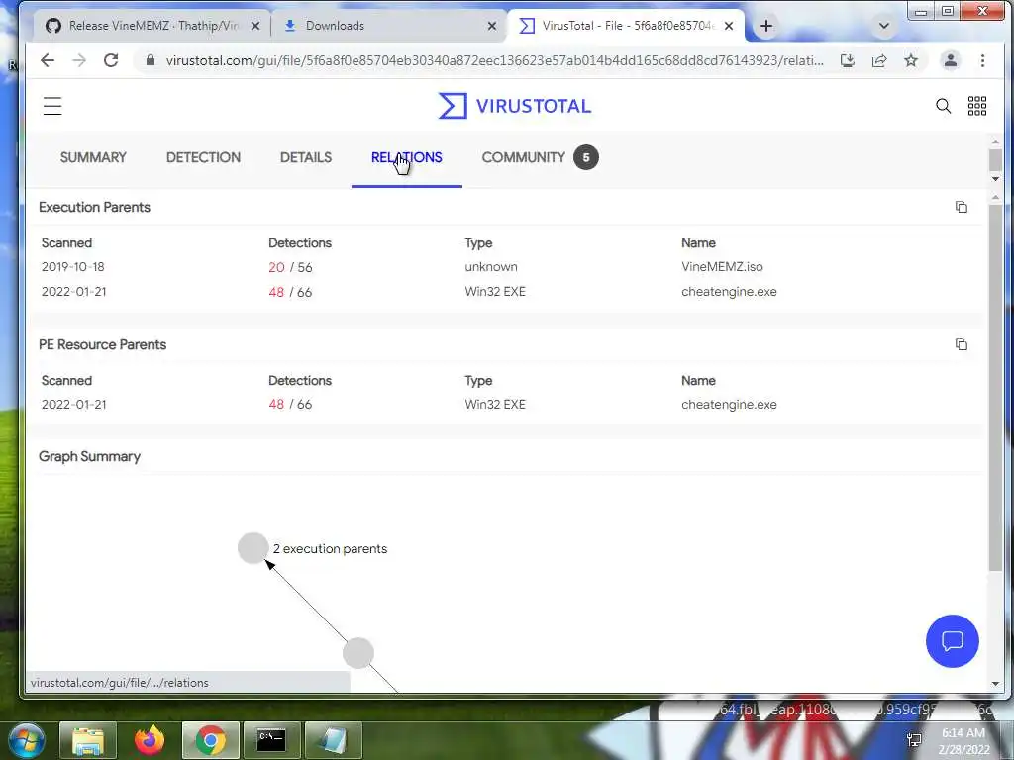
Task: Launch Firefox from the taskbar
Action: coord(150,740)
